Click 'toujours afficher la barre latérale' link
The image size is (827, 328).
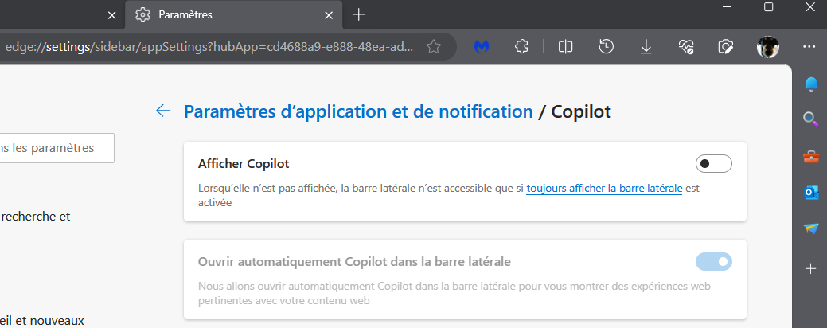[604, 189]
